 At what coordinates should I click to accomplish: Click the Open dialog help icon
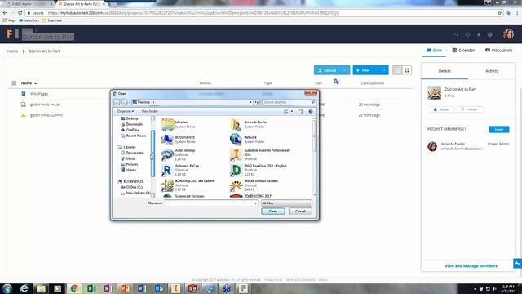click(x=311, y=111)
